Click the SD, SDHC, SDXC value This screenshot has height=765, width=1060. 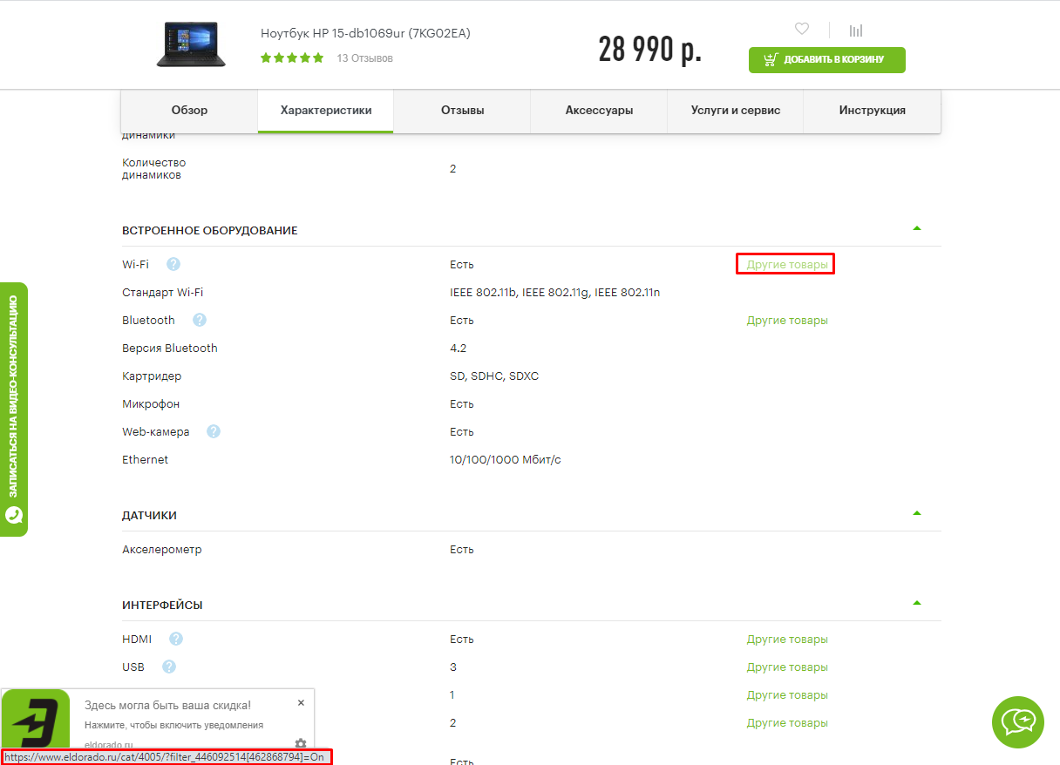[x=493, y=376]
